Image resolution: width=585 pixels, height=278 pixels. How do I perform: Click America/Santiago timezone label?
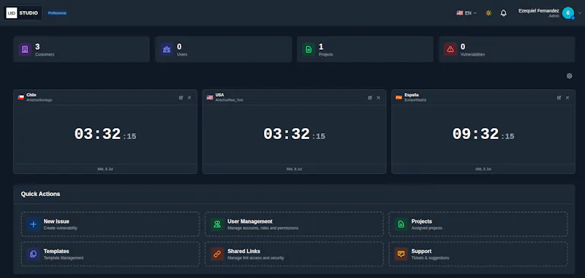point(39,100)
